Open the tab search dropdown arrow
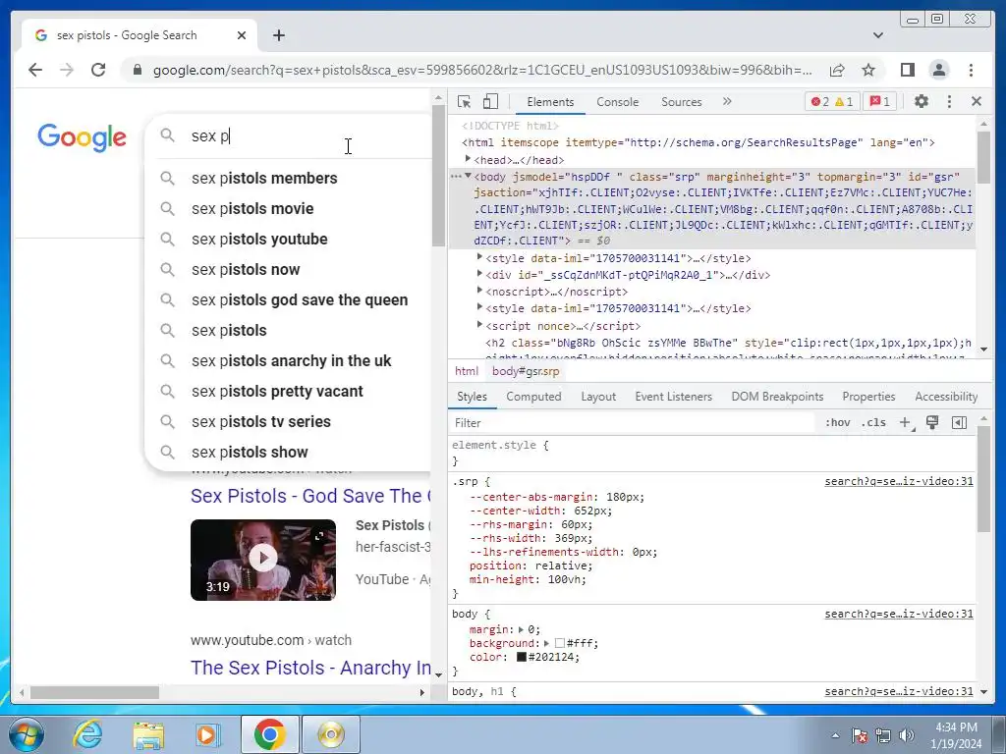This screenshot has width=1006, height=754. point(878,35)
